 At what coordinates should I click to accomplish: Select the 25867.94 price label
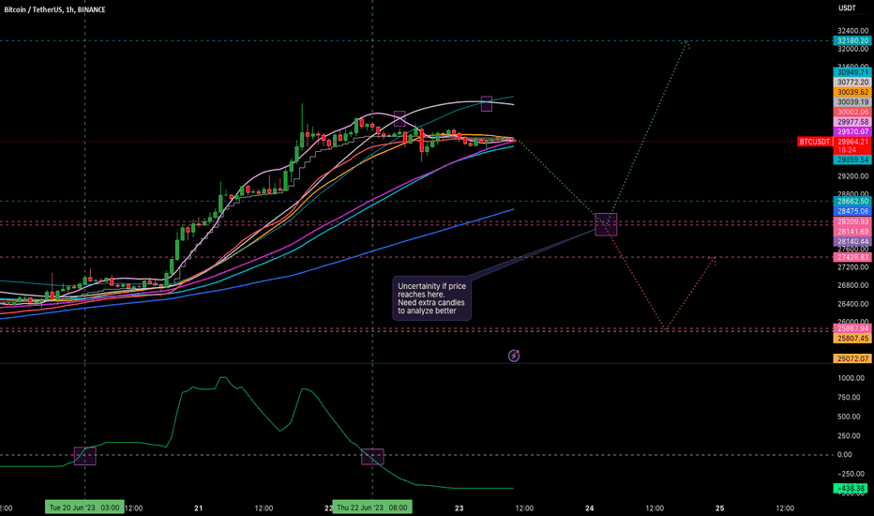coord(852,328)
